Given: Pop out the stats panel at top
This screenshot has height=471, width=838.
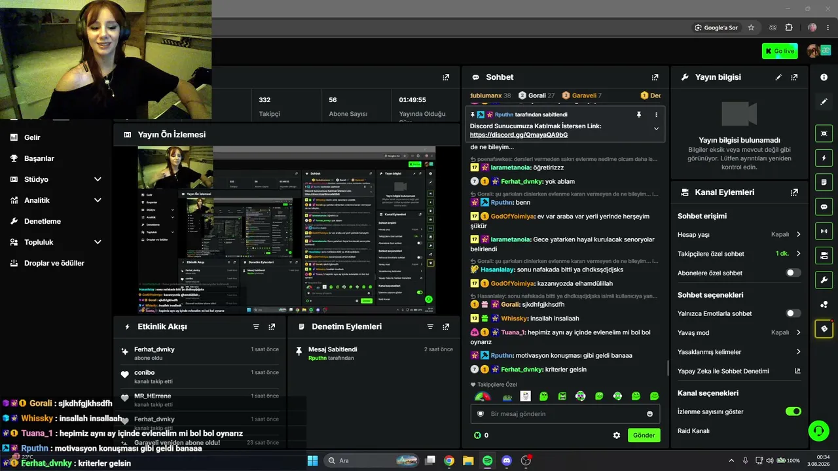Looking at the screenshot, I should coord(446,77).
